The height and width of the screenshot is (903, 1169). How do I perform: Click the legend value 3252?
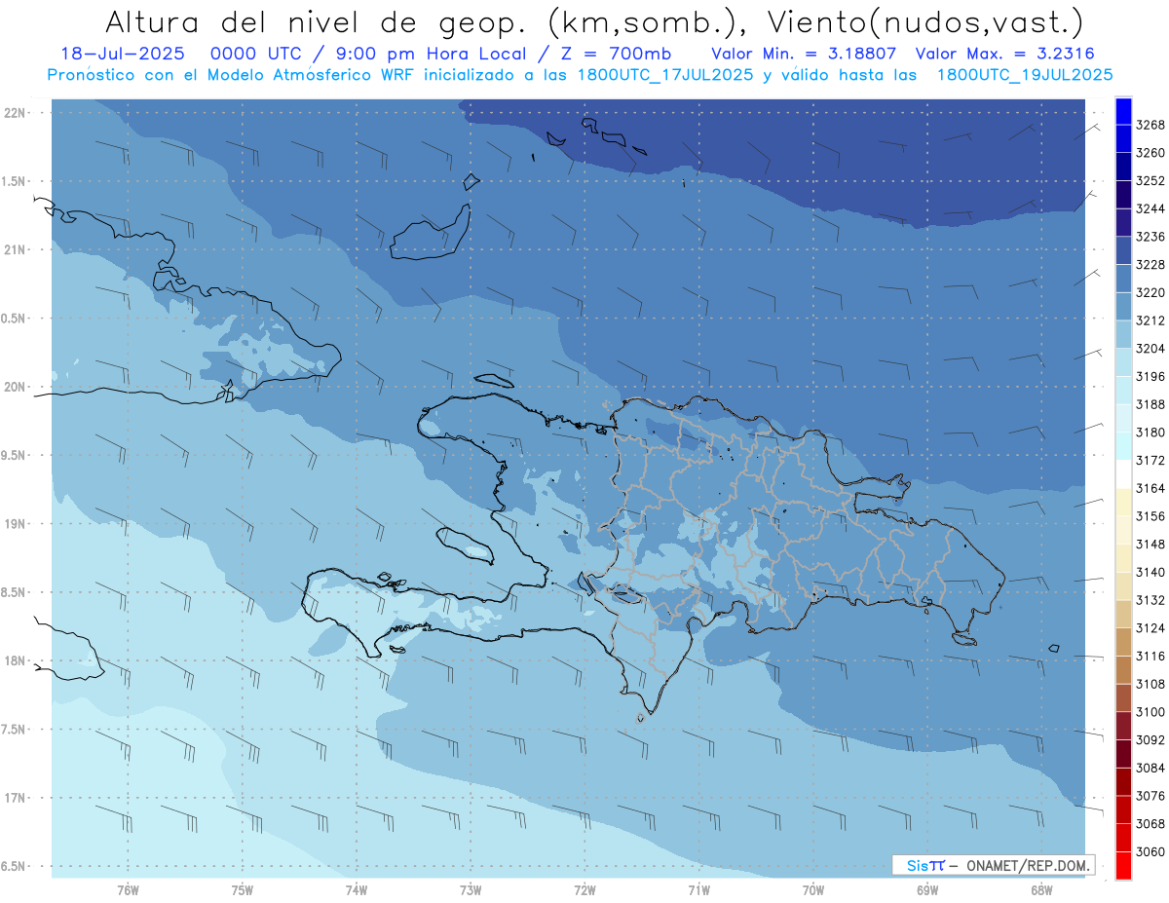coord(1150,181)
